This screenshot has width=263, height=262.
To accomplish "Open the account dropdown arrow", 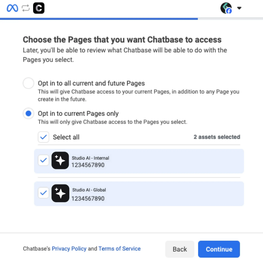I will pos(239,8).
